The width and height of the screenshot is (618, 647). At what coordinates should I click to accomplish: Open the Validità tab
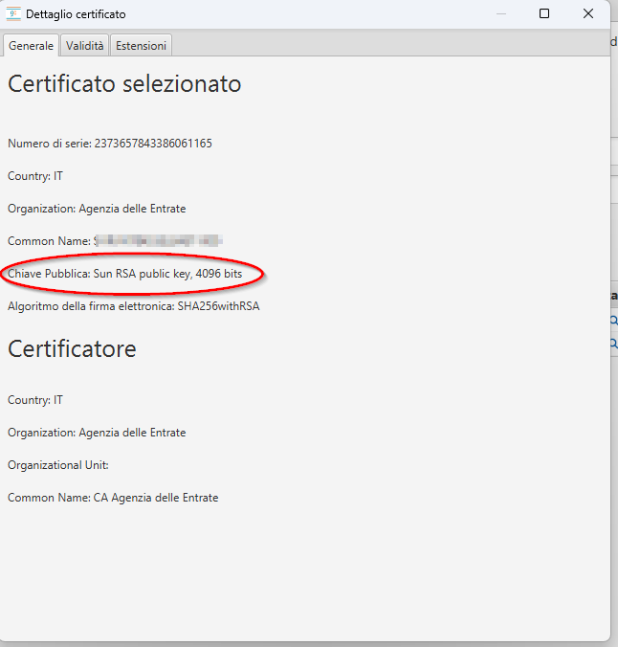84,45
